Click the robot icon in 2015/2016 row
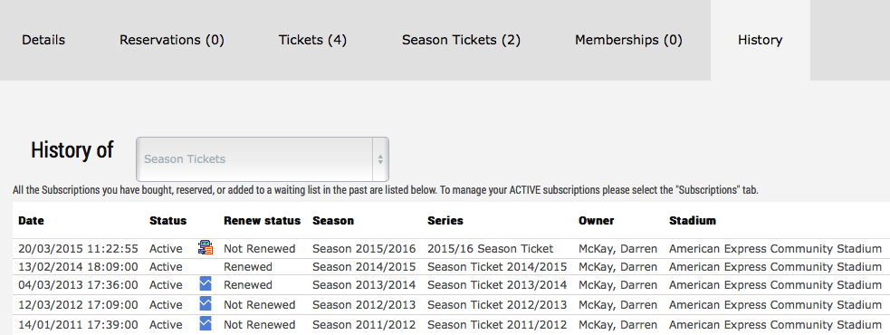 pyautogui.click(x=206, y=247)
